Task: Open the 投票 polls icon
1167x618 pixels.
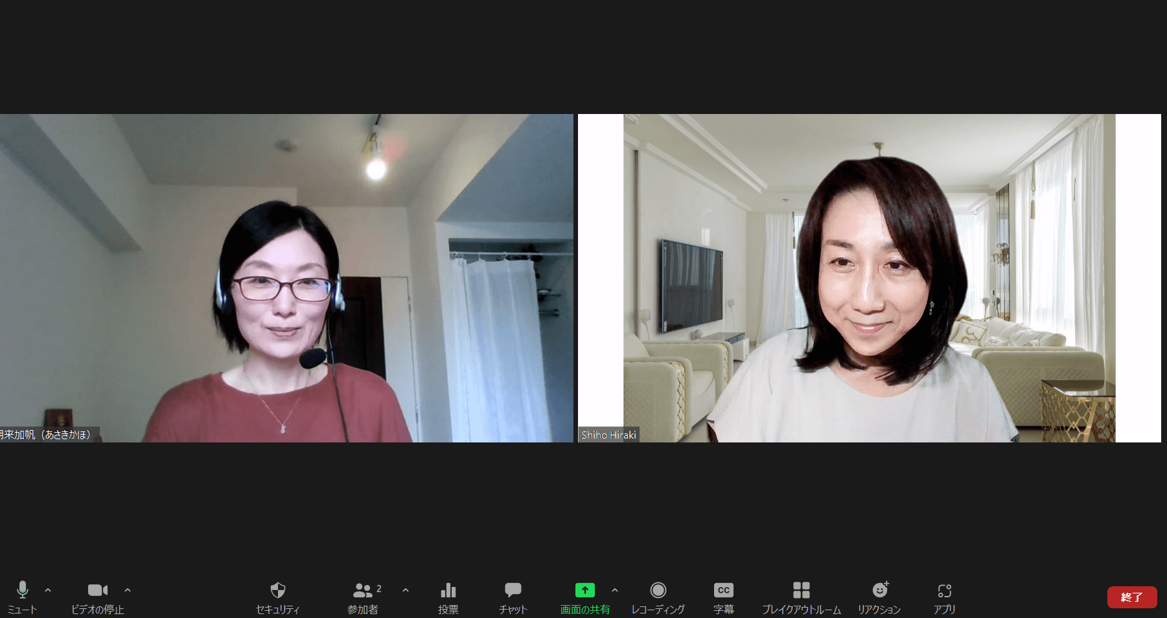Action: [448, 590]
